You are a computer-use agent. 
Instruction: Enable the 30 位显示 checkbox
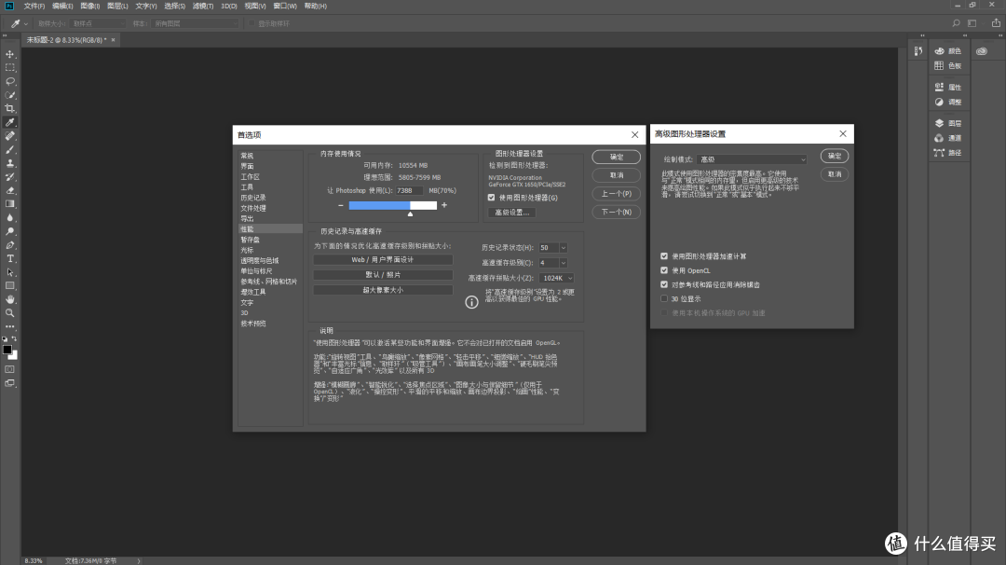664,298
